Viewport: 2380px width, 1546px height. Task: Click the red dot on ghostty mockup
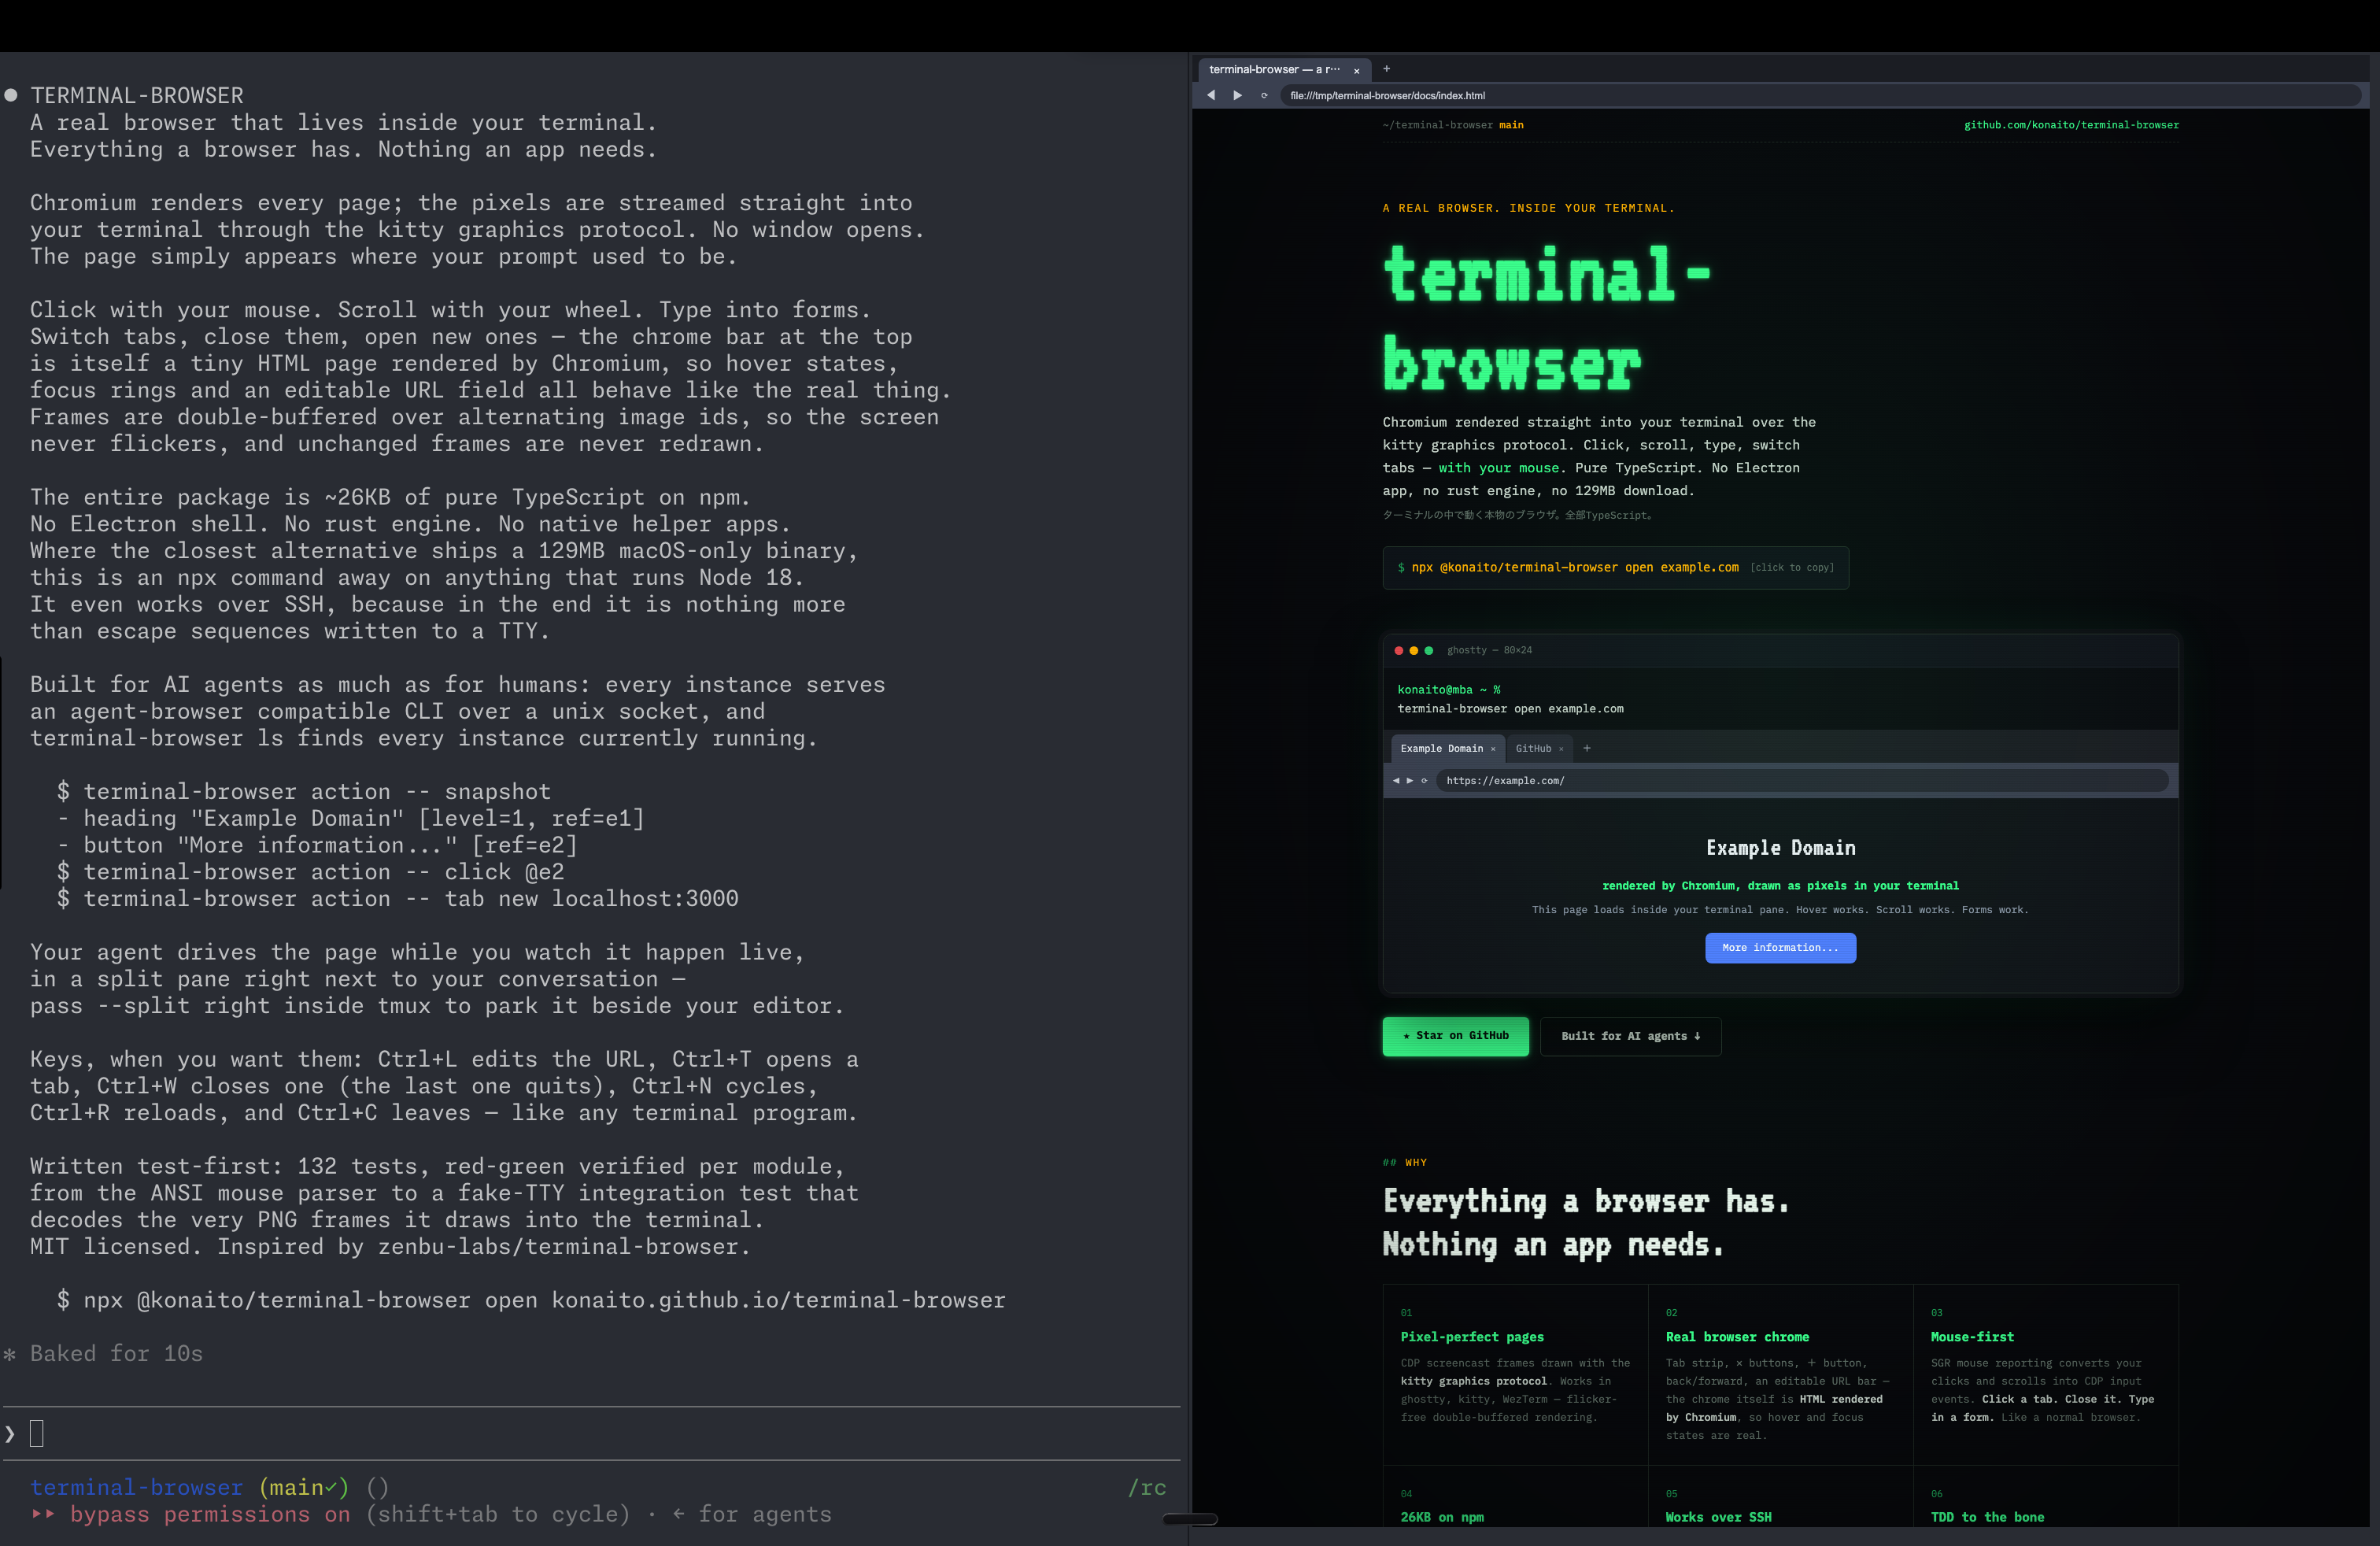(x=1399, y=650)
